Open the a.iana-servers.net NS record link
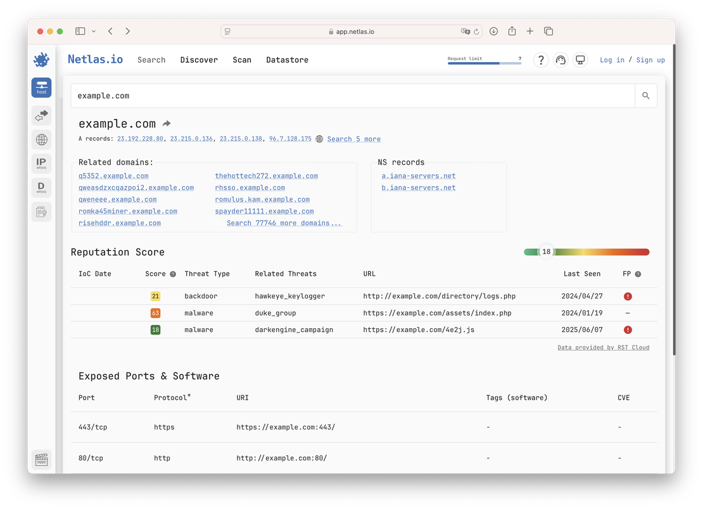 [418, 175]
